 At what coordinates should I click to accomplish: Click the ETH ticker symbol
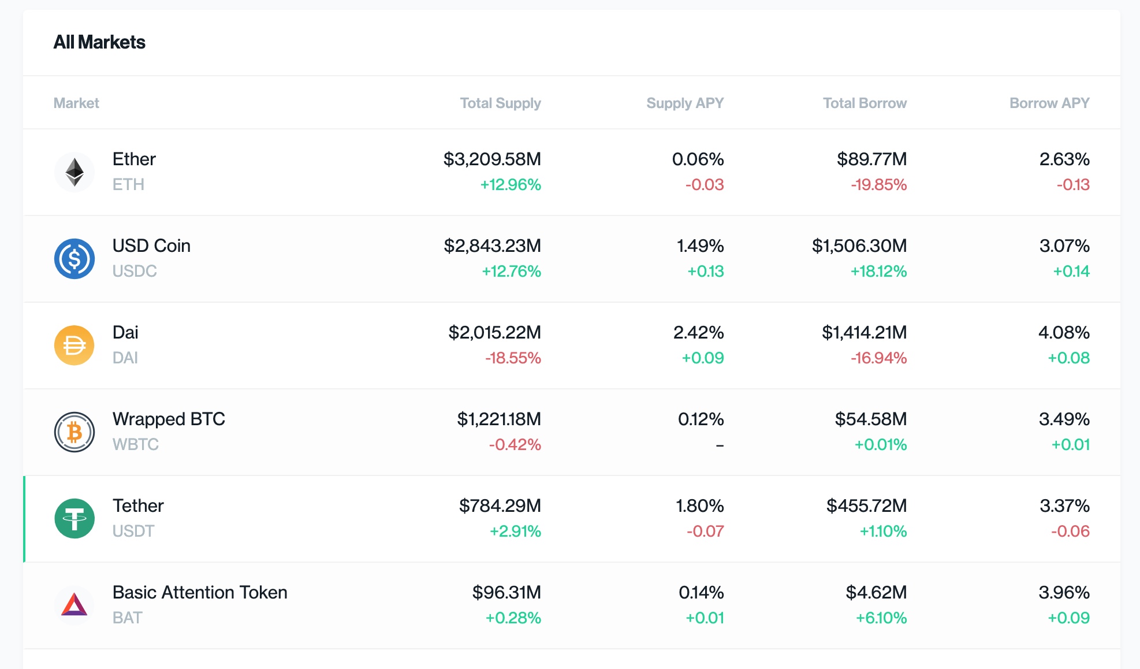tap(128, 184)
